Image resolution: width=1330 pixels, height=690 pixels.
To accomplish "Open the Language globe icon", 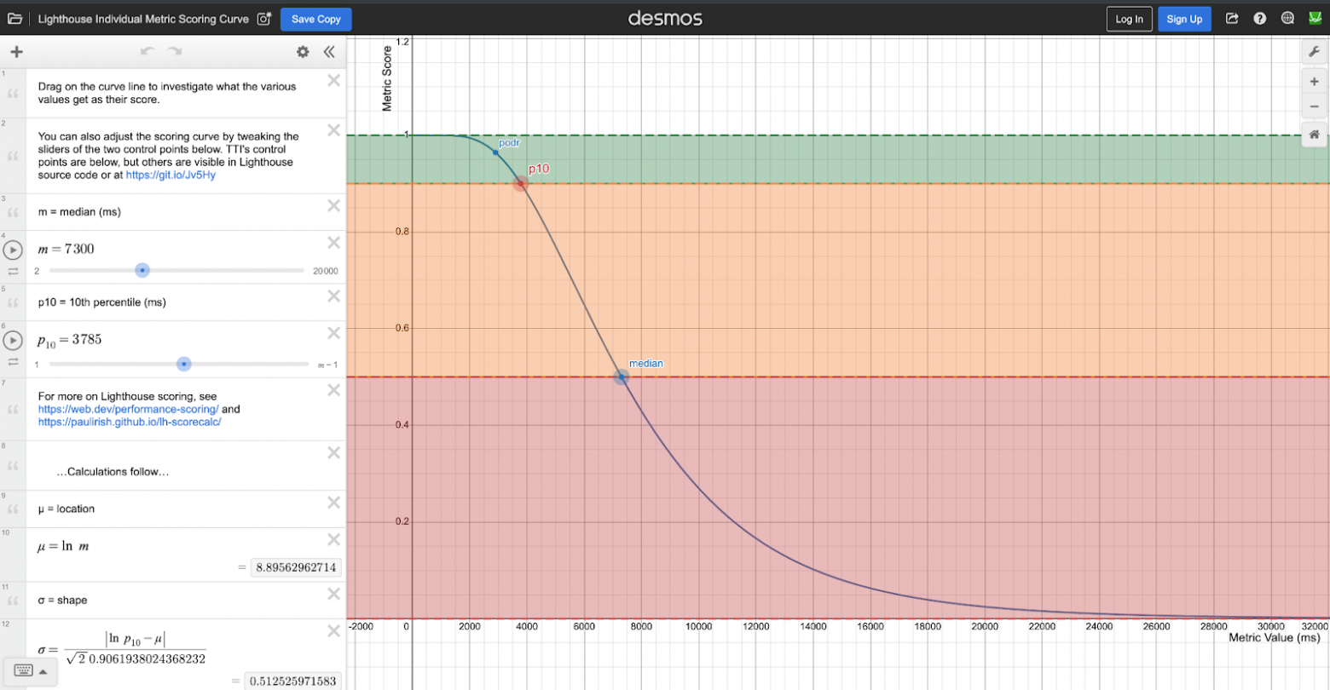I will [x=1288, y=19].
